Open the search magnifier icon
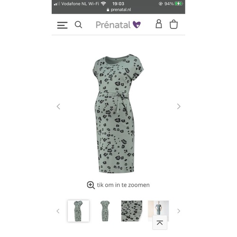Screen dimensions: 237x237 point(78,25)
